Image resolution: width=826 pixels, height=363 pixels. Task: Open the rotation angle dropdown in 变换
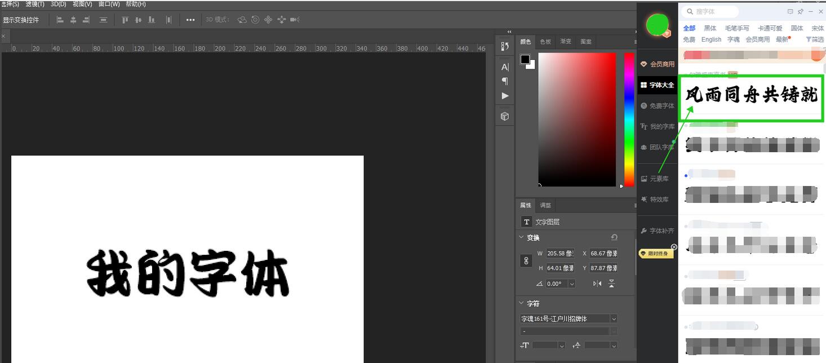(x=571, y=284)
